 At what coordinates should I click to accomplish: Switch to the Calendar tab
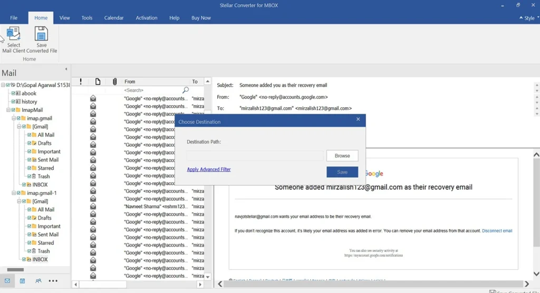[114, 17]
